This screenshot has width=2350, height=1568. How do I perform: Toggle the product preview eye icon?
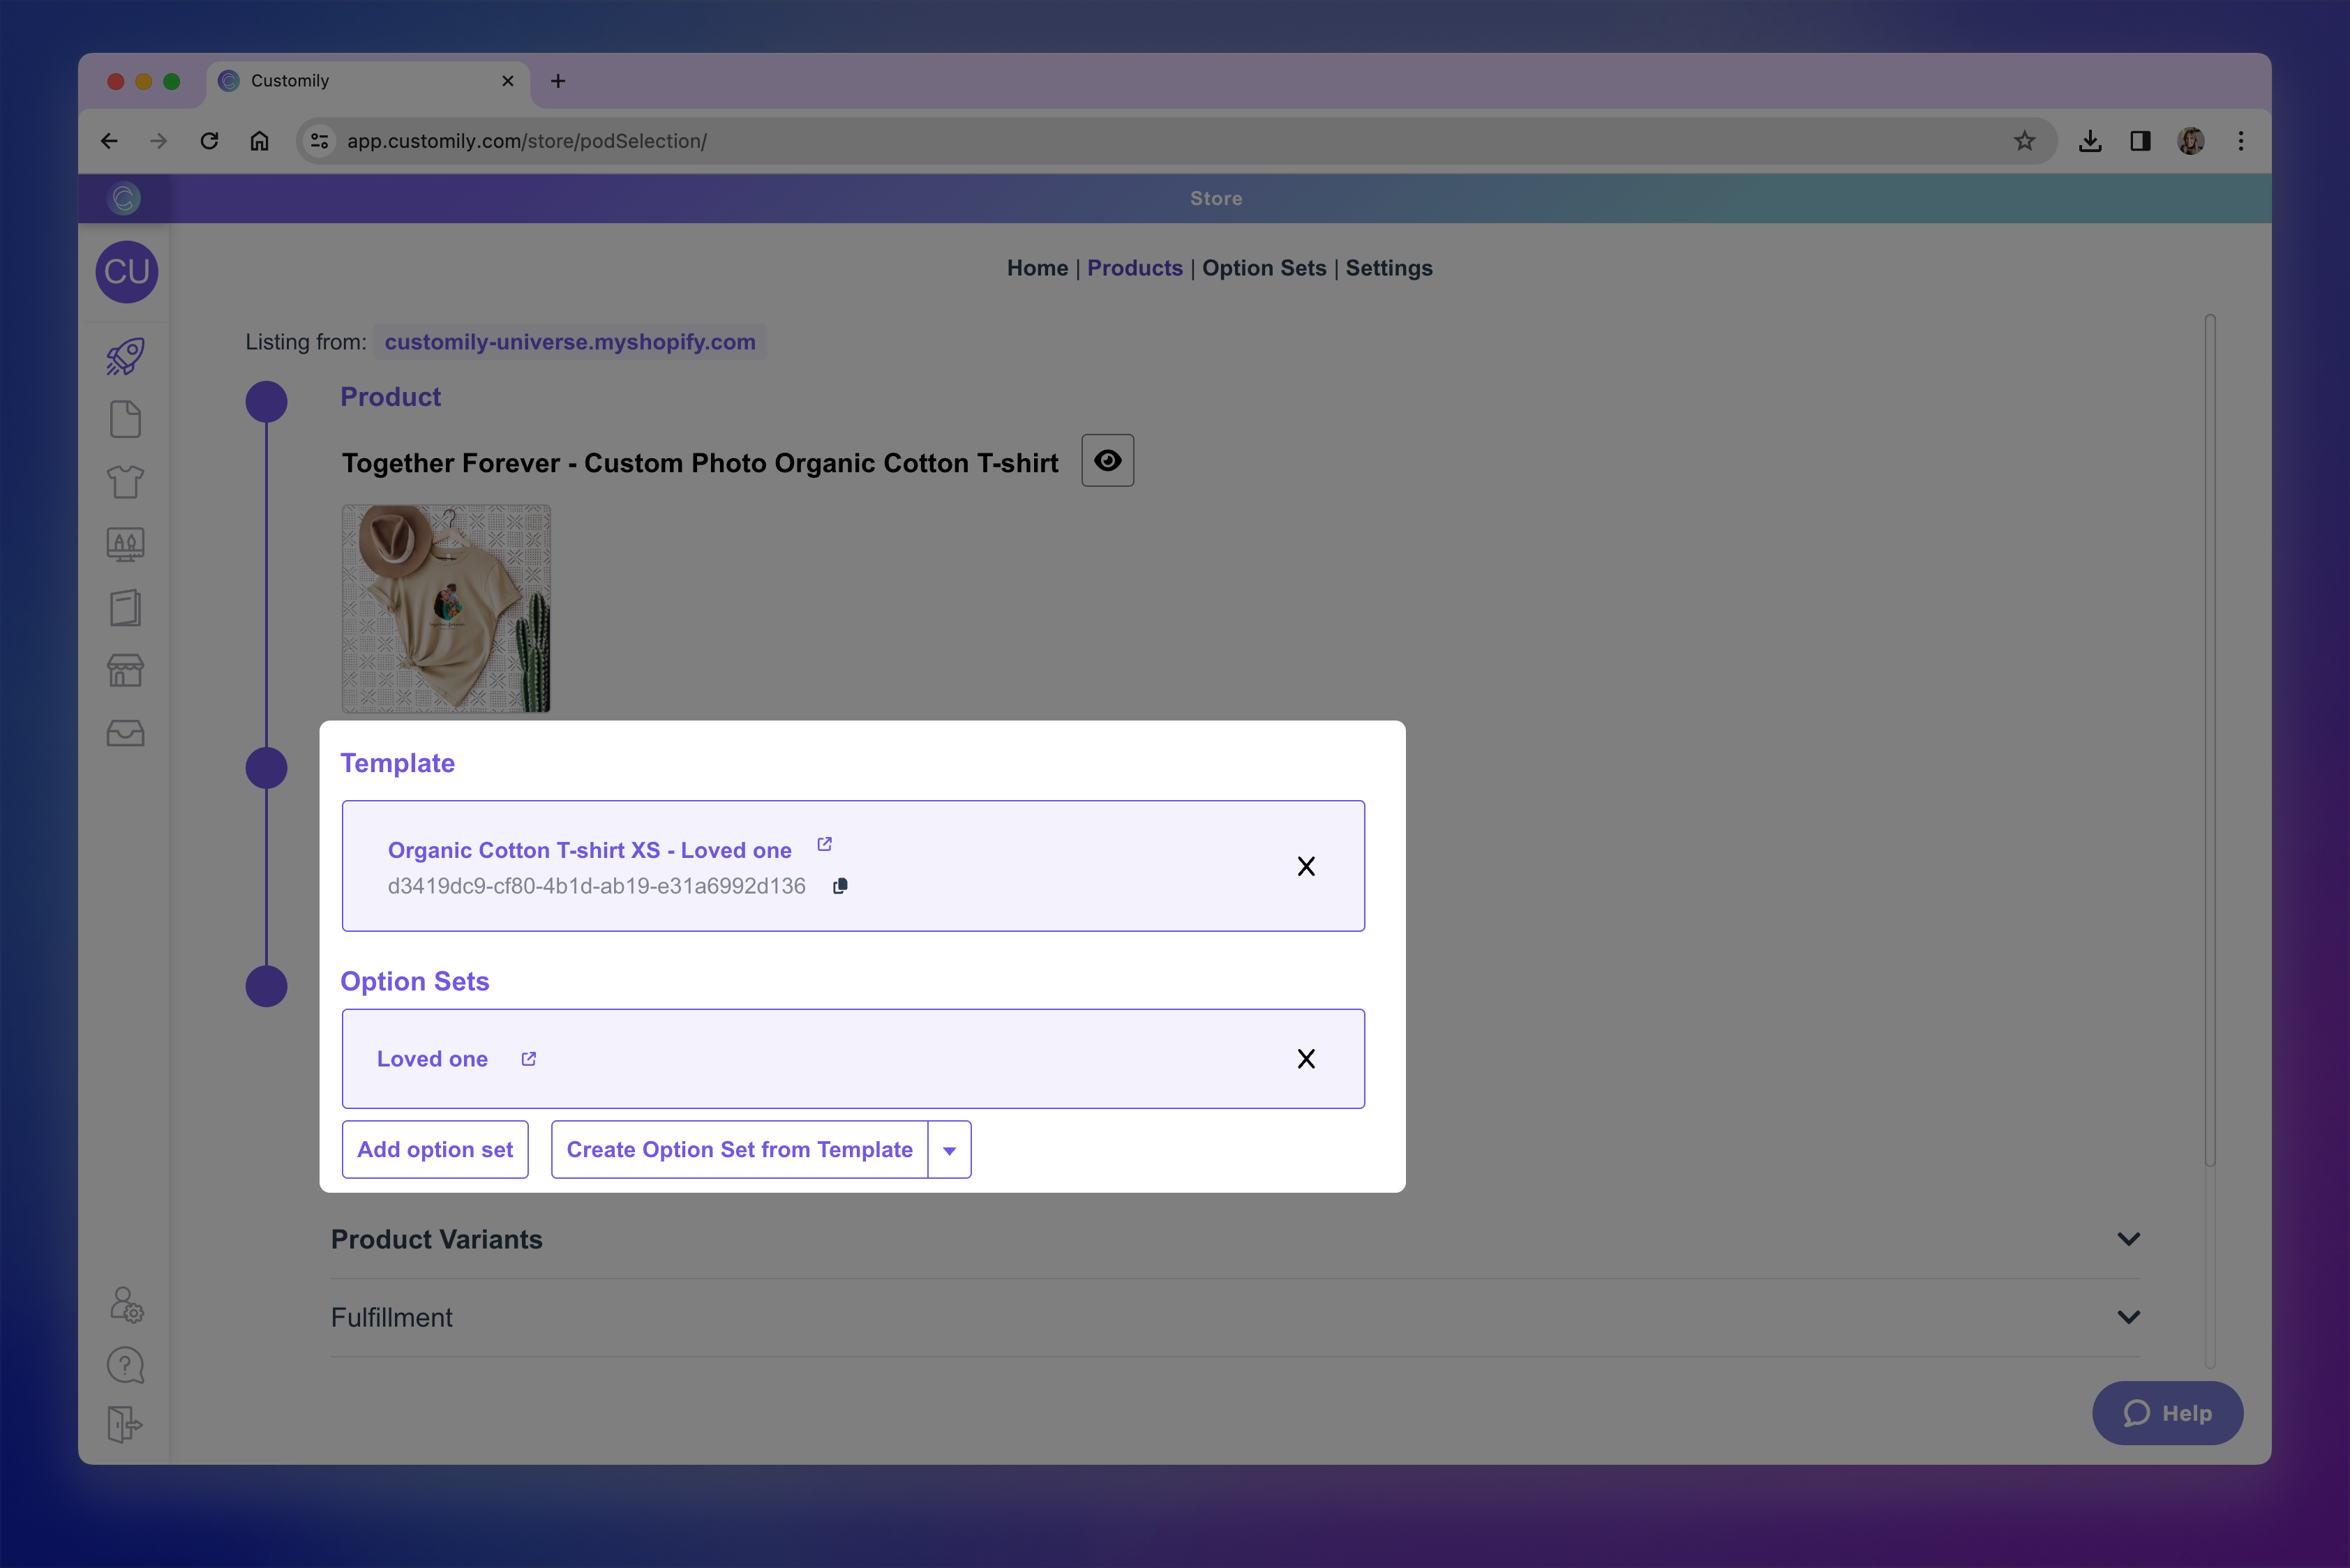point(1107,460)
